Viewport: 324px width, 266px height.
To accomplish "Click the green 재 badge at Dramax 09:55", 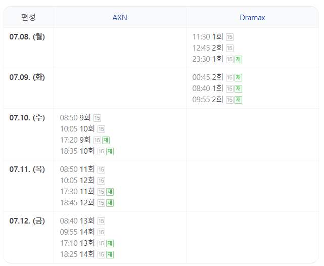I will click(x=238, y=100).
